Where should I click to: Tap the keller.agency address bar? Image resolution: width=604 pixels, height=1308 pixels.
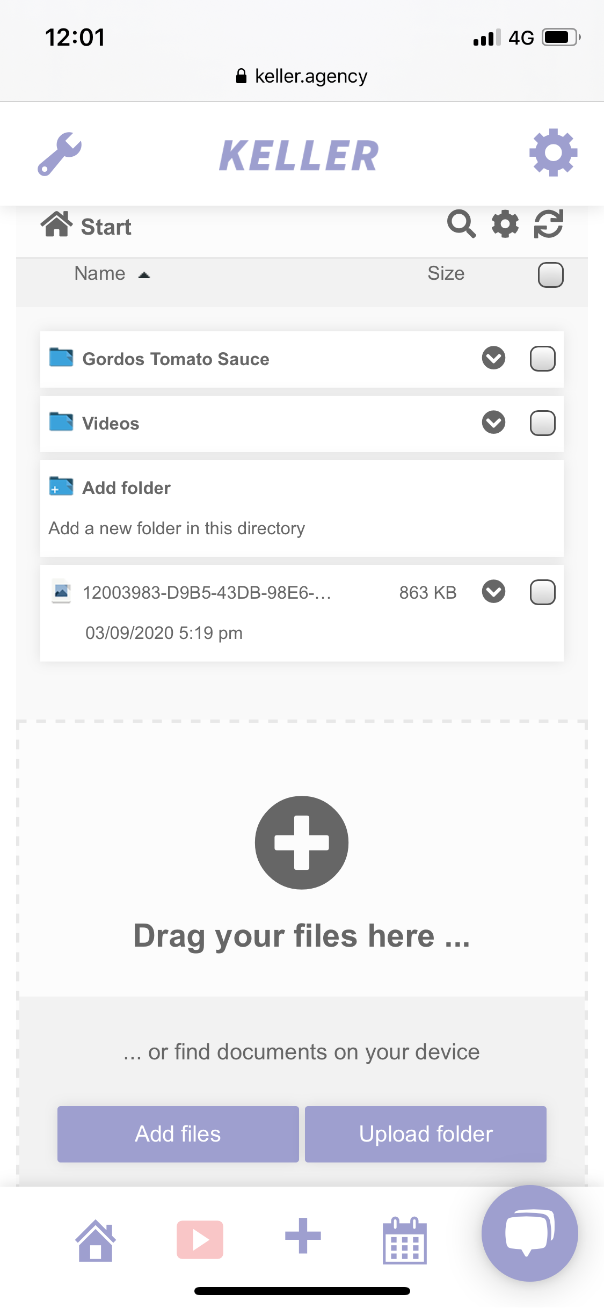pos(302,76)
